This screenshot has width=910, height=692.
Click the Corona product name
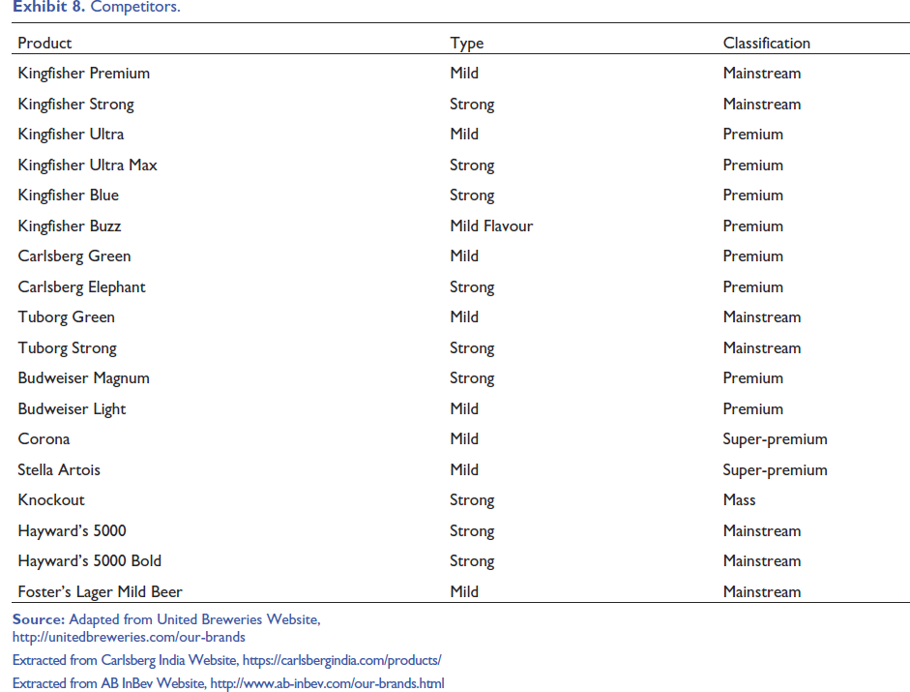44,439
